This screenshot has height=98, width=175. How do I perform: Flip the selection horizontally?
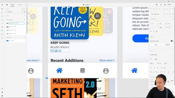tap(167, 27)
